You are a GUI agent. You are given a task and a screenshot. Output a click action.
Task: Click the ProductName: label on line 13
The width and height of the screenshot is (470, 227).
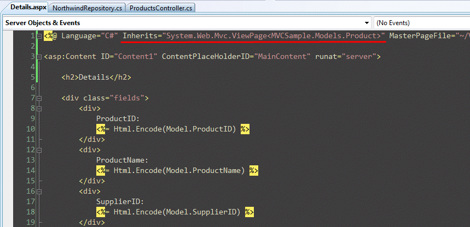123,160
